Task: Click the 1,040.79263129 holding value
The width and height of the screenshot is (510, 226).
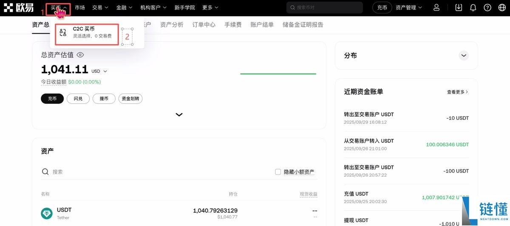Action: click(215, 211)
